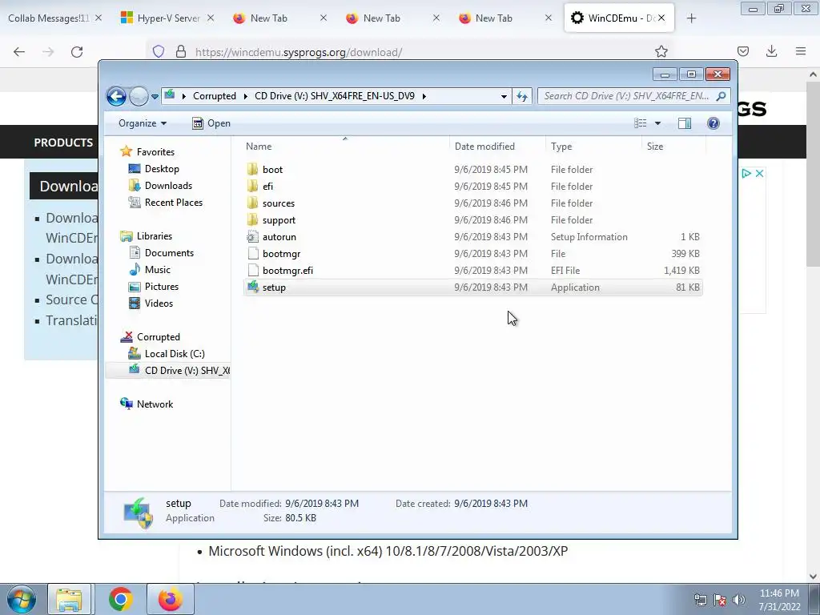Open Desktop in the navigation pane

[162, 169]
